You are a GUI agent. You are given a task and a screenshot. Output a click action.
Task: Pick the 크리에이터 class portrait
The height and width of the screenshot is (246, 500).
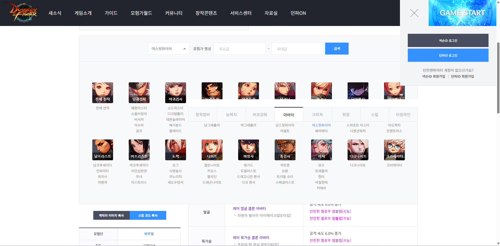394,150
